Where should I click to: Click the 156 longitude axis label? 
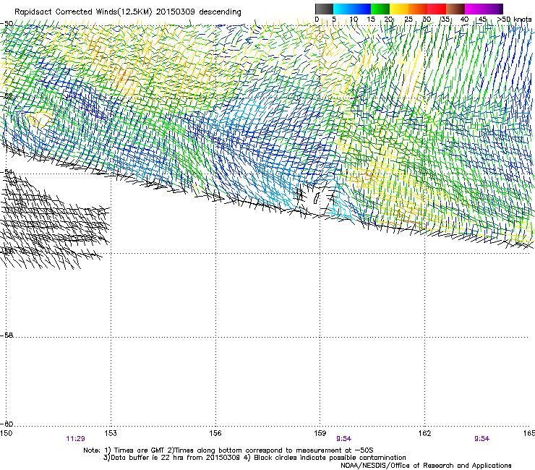click(x=215, y=433)
